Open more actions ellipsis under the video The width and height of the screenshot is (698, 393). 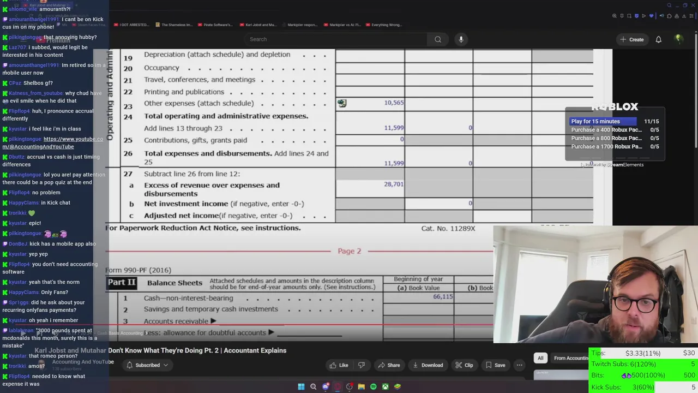(x=519, y=365)
